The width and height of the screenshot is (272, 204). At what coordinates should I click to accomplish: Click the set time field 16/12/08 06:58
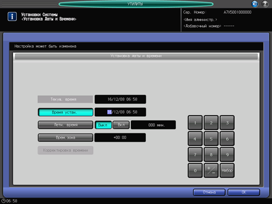click(120, 112)
